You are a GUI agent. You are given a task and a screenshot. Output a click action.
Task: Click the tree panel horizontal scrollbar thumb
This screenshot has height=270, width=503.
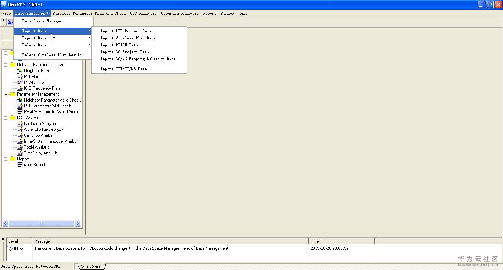click(41, 223)
